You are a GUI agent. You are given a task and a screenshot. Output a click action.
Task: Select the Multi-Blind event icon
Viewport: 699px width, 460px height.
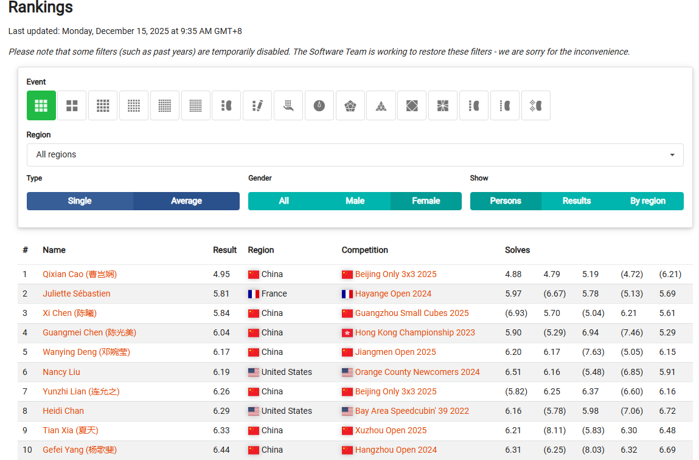(x=536, y=106)
